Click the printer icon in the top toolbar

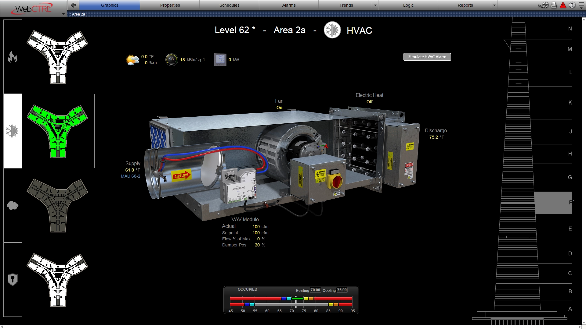point(554,5)
